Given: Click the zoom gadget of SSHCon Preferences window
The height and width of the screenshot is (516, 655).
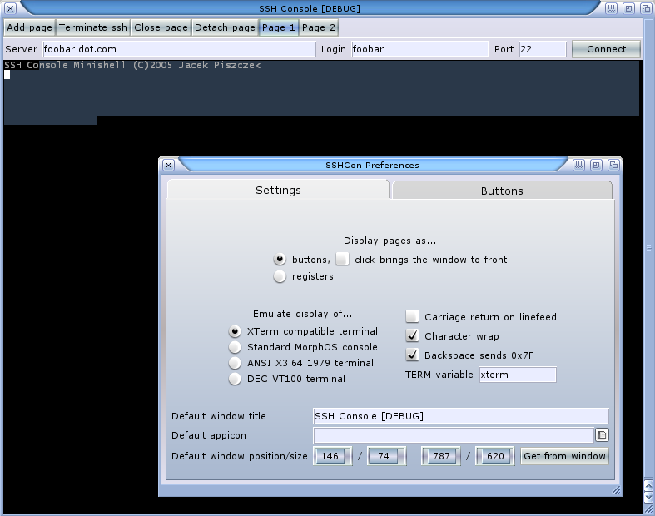Looking at the screenshot, I should [597, 165].
